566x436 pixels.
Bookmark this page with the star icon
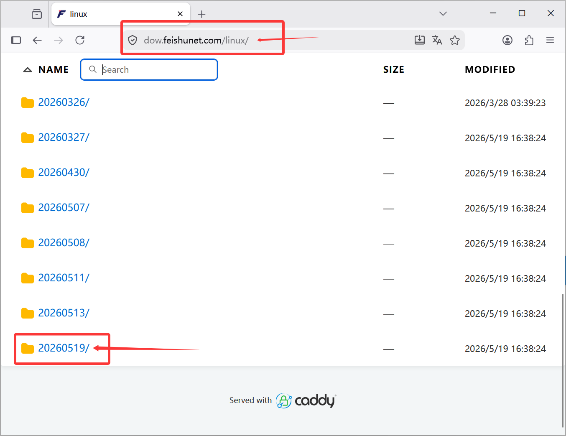(455, 40)
